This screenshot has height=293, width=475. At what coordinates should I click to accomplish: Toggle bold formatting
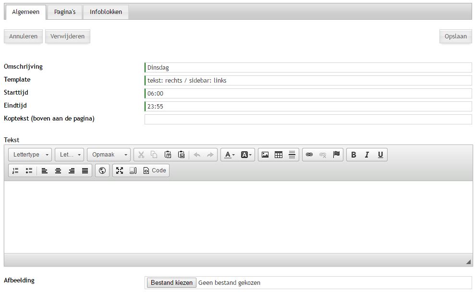(x=353, y=155)
